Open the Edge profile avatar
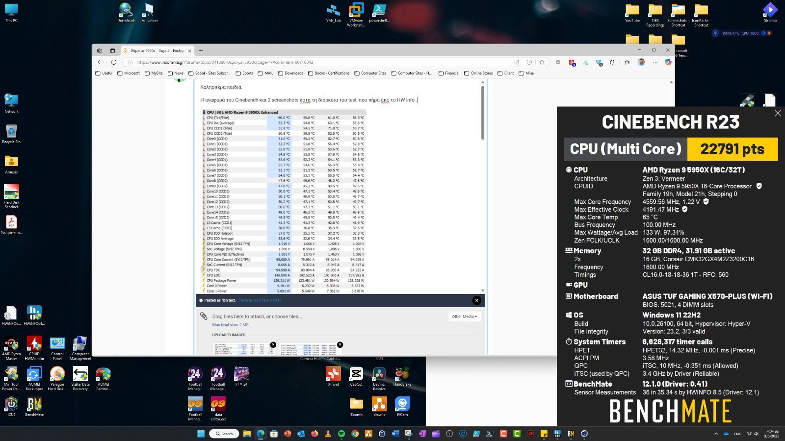The height and width of the screenshot is (441, 785). [641, 62]
